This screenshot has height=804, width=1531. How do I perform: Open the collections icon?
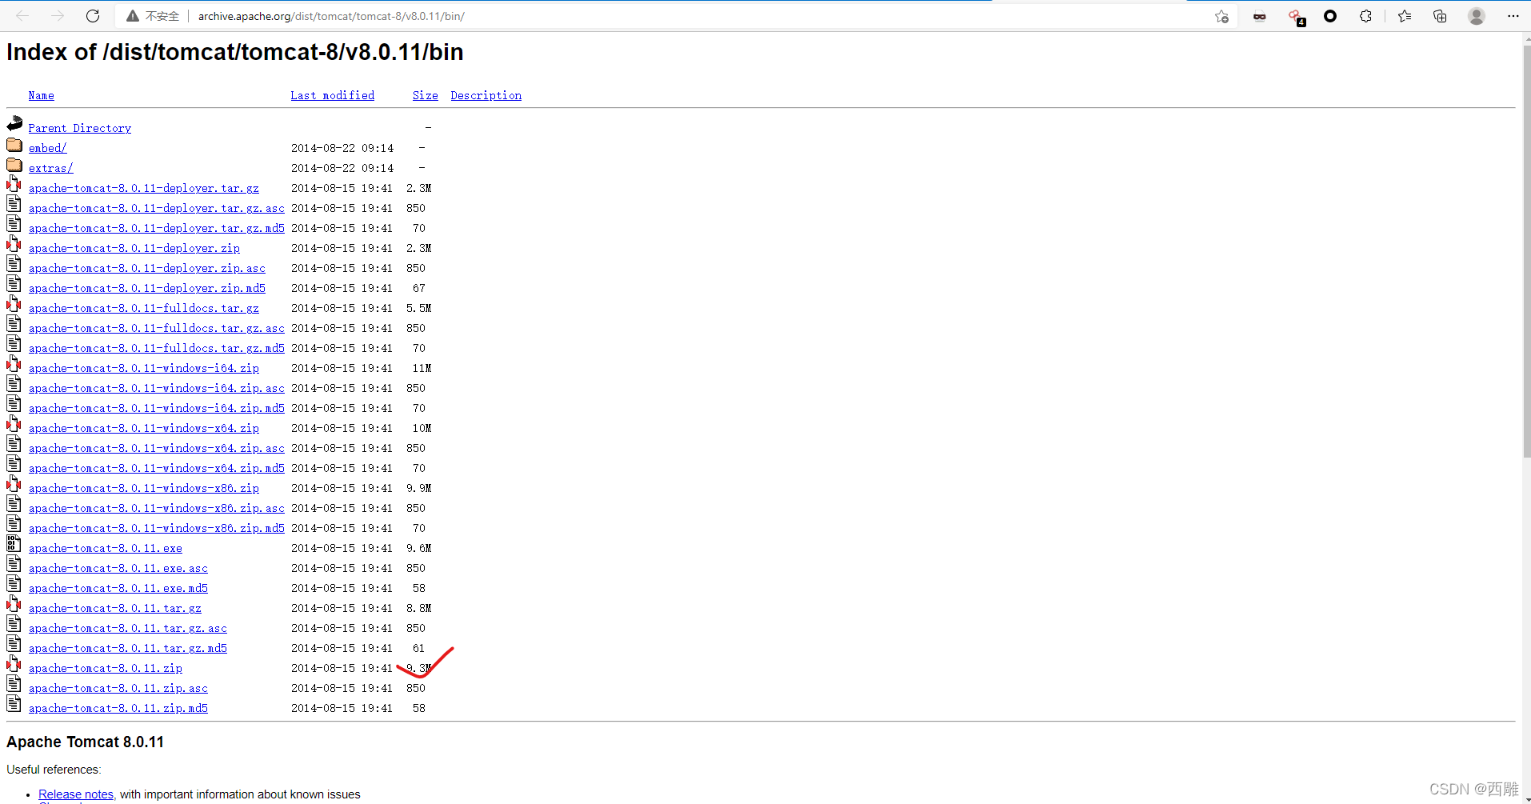1440,16
